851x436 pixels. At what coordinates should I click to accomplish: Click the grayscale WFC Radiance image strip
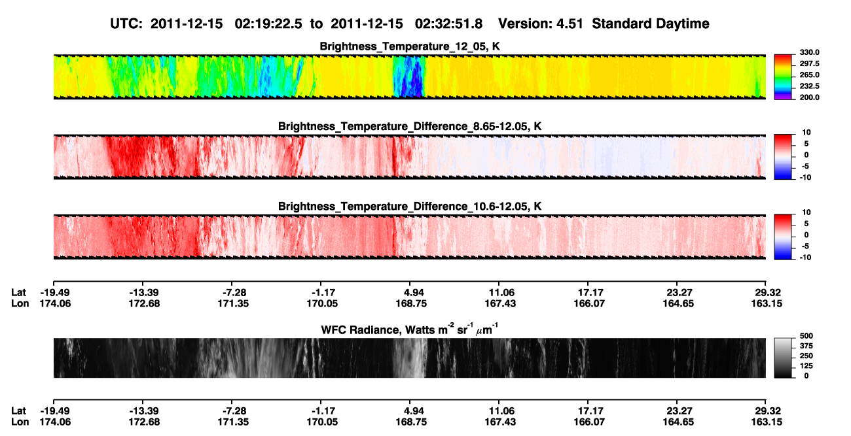click(410, 358)
